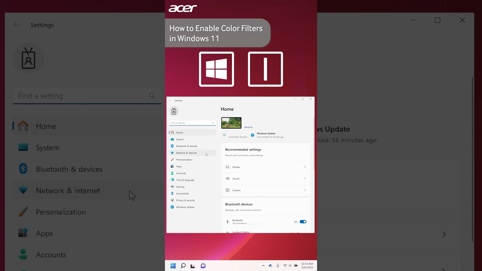Image resolution: width=482 pixels, height=271 pixels.
Task: Open System icon in the sharp Settings sidebar
Action: [x=172, y=139]
